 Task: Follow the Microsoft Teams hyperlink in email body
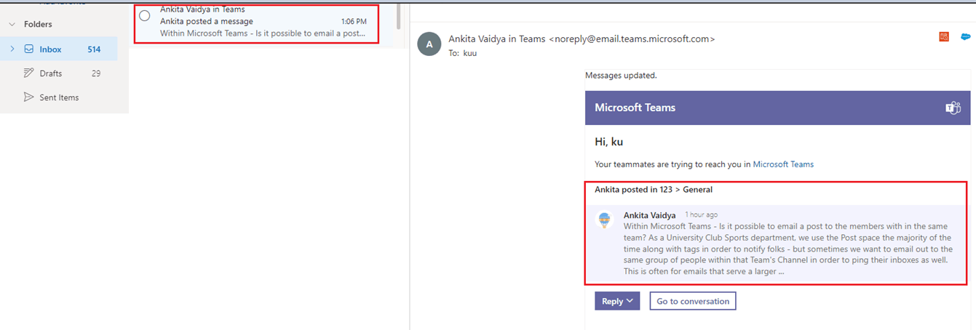[783, 164]
